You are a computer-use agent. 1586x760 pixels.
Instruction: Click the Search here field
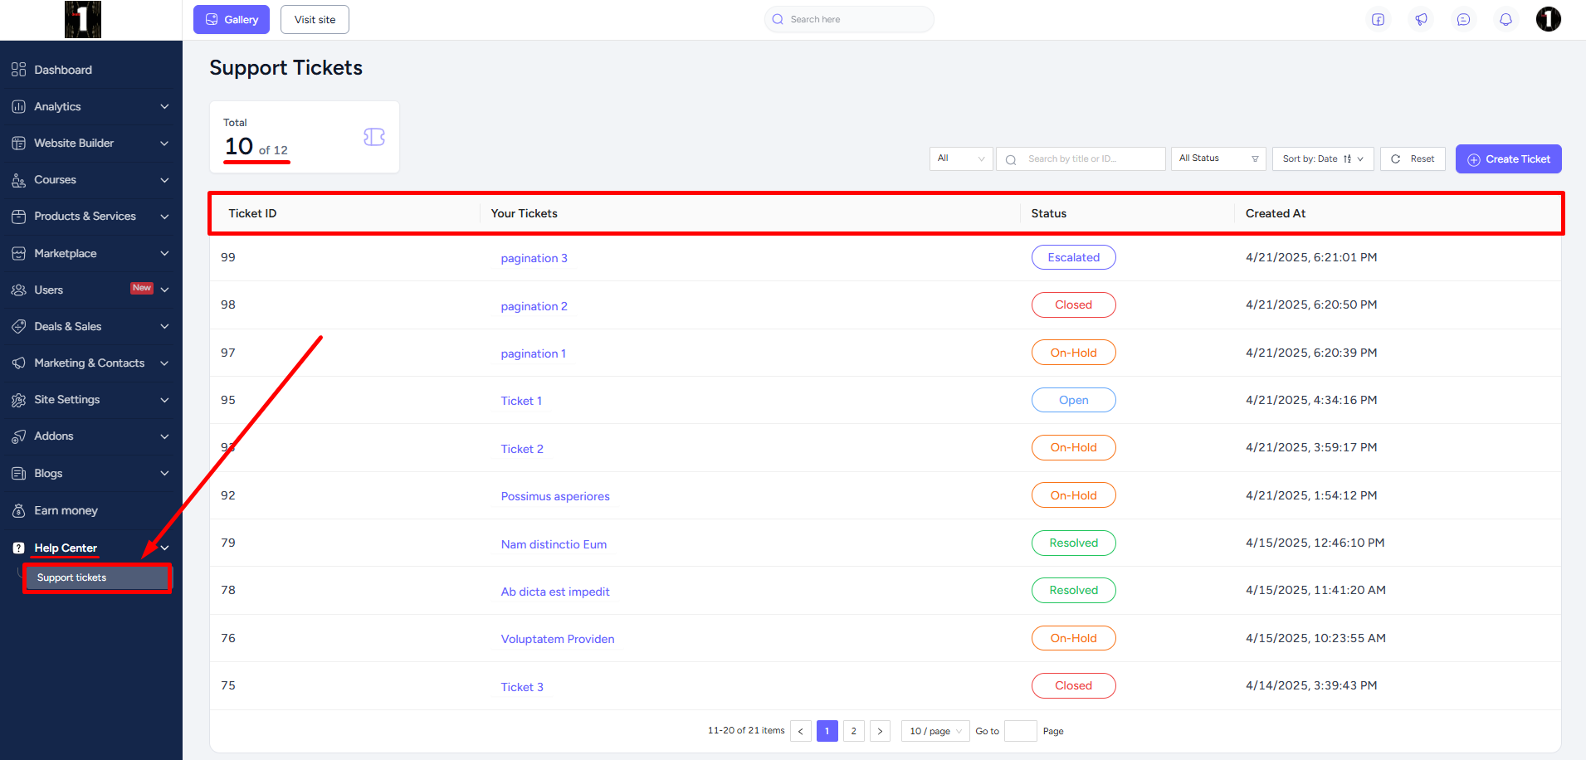click(x=849, y=19)
